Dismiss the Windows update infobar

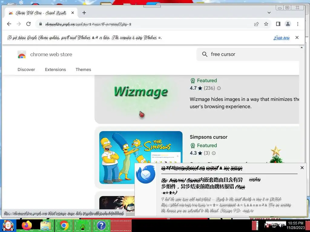tap(297, 37)
